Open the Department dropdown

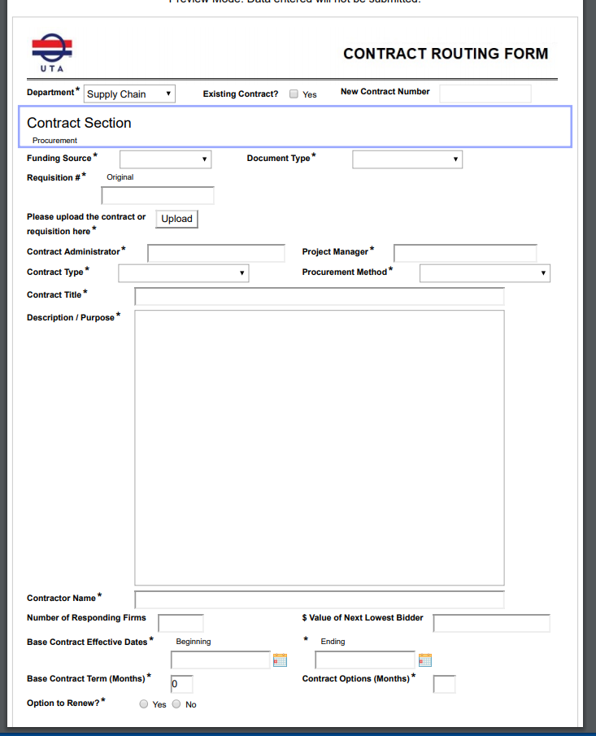(129, 94)
